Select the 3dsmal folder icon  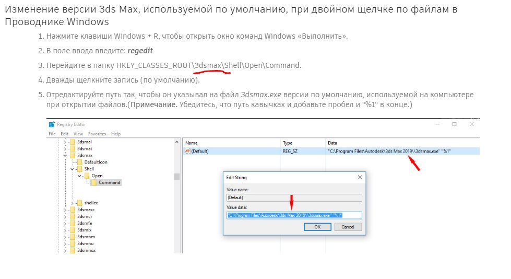tap(73, 142)
